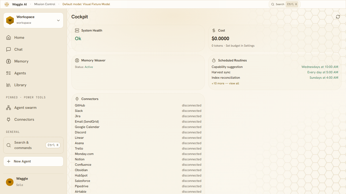Select Mission Control in the top bar
The image size is (346, 194).
[45, 4]
